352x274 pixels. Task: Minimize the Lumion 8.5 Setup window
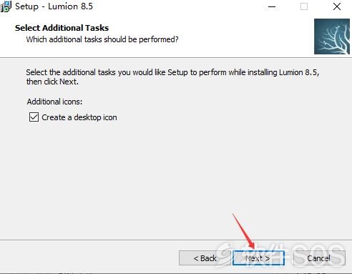click(272, 6)
